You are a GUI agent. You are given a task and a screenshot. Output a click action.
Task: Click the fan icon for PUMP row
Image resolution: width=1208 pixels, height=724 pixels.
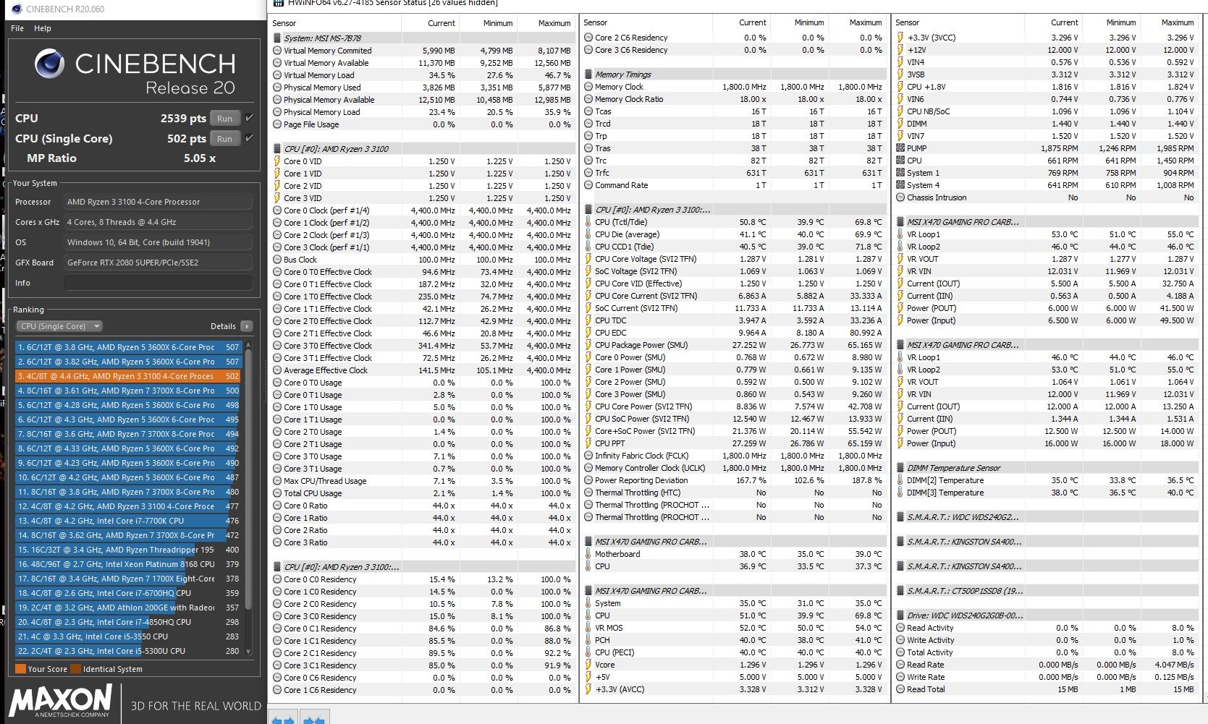(x=900, y=148)
